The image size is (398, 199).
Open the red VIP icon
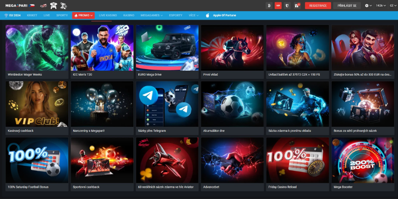[x=278, y=5]
